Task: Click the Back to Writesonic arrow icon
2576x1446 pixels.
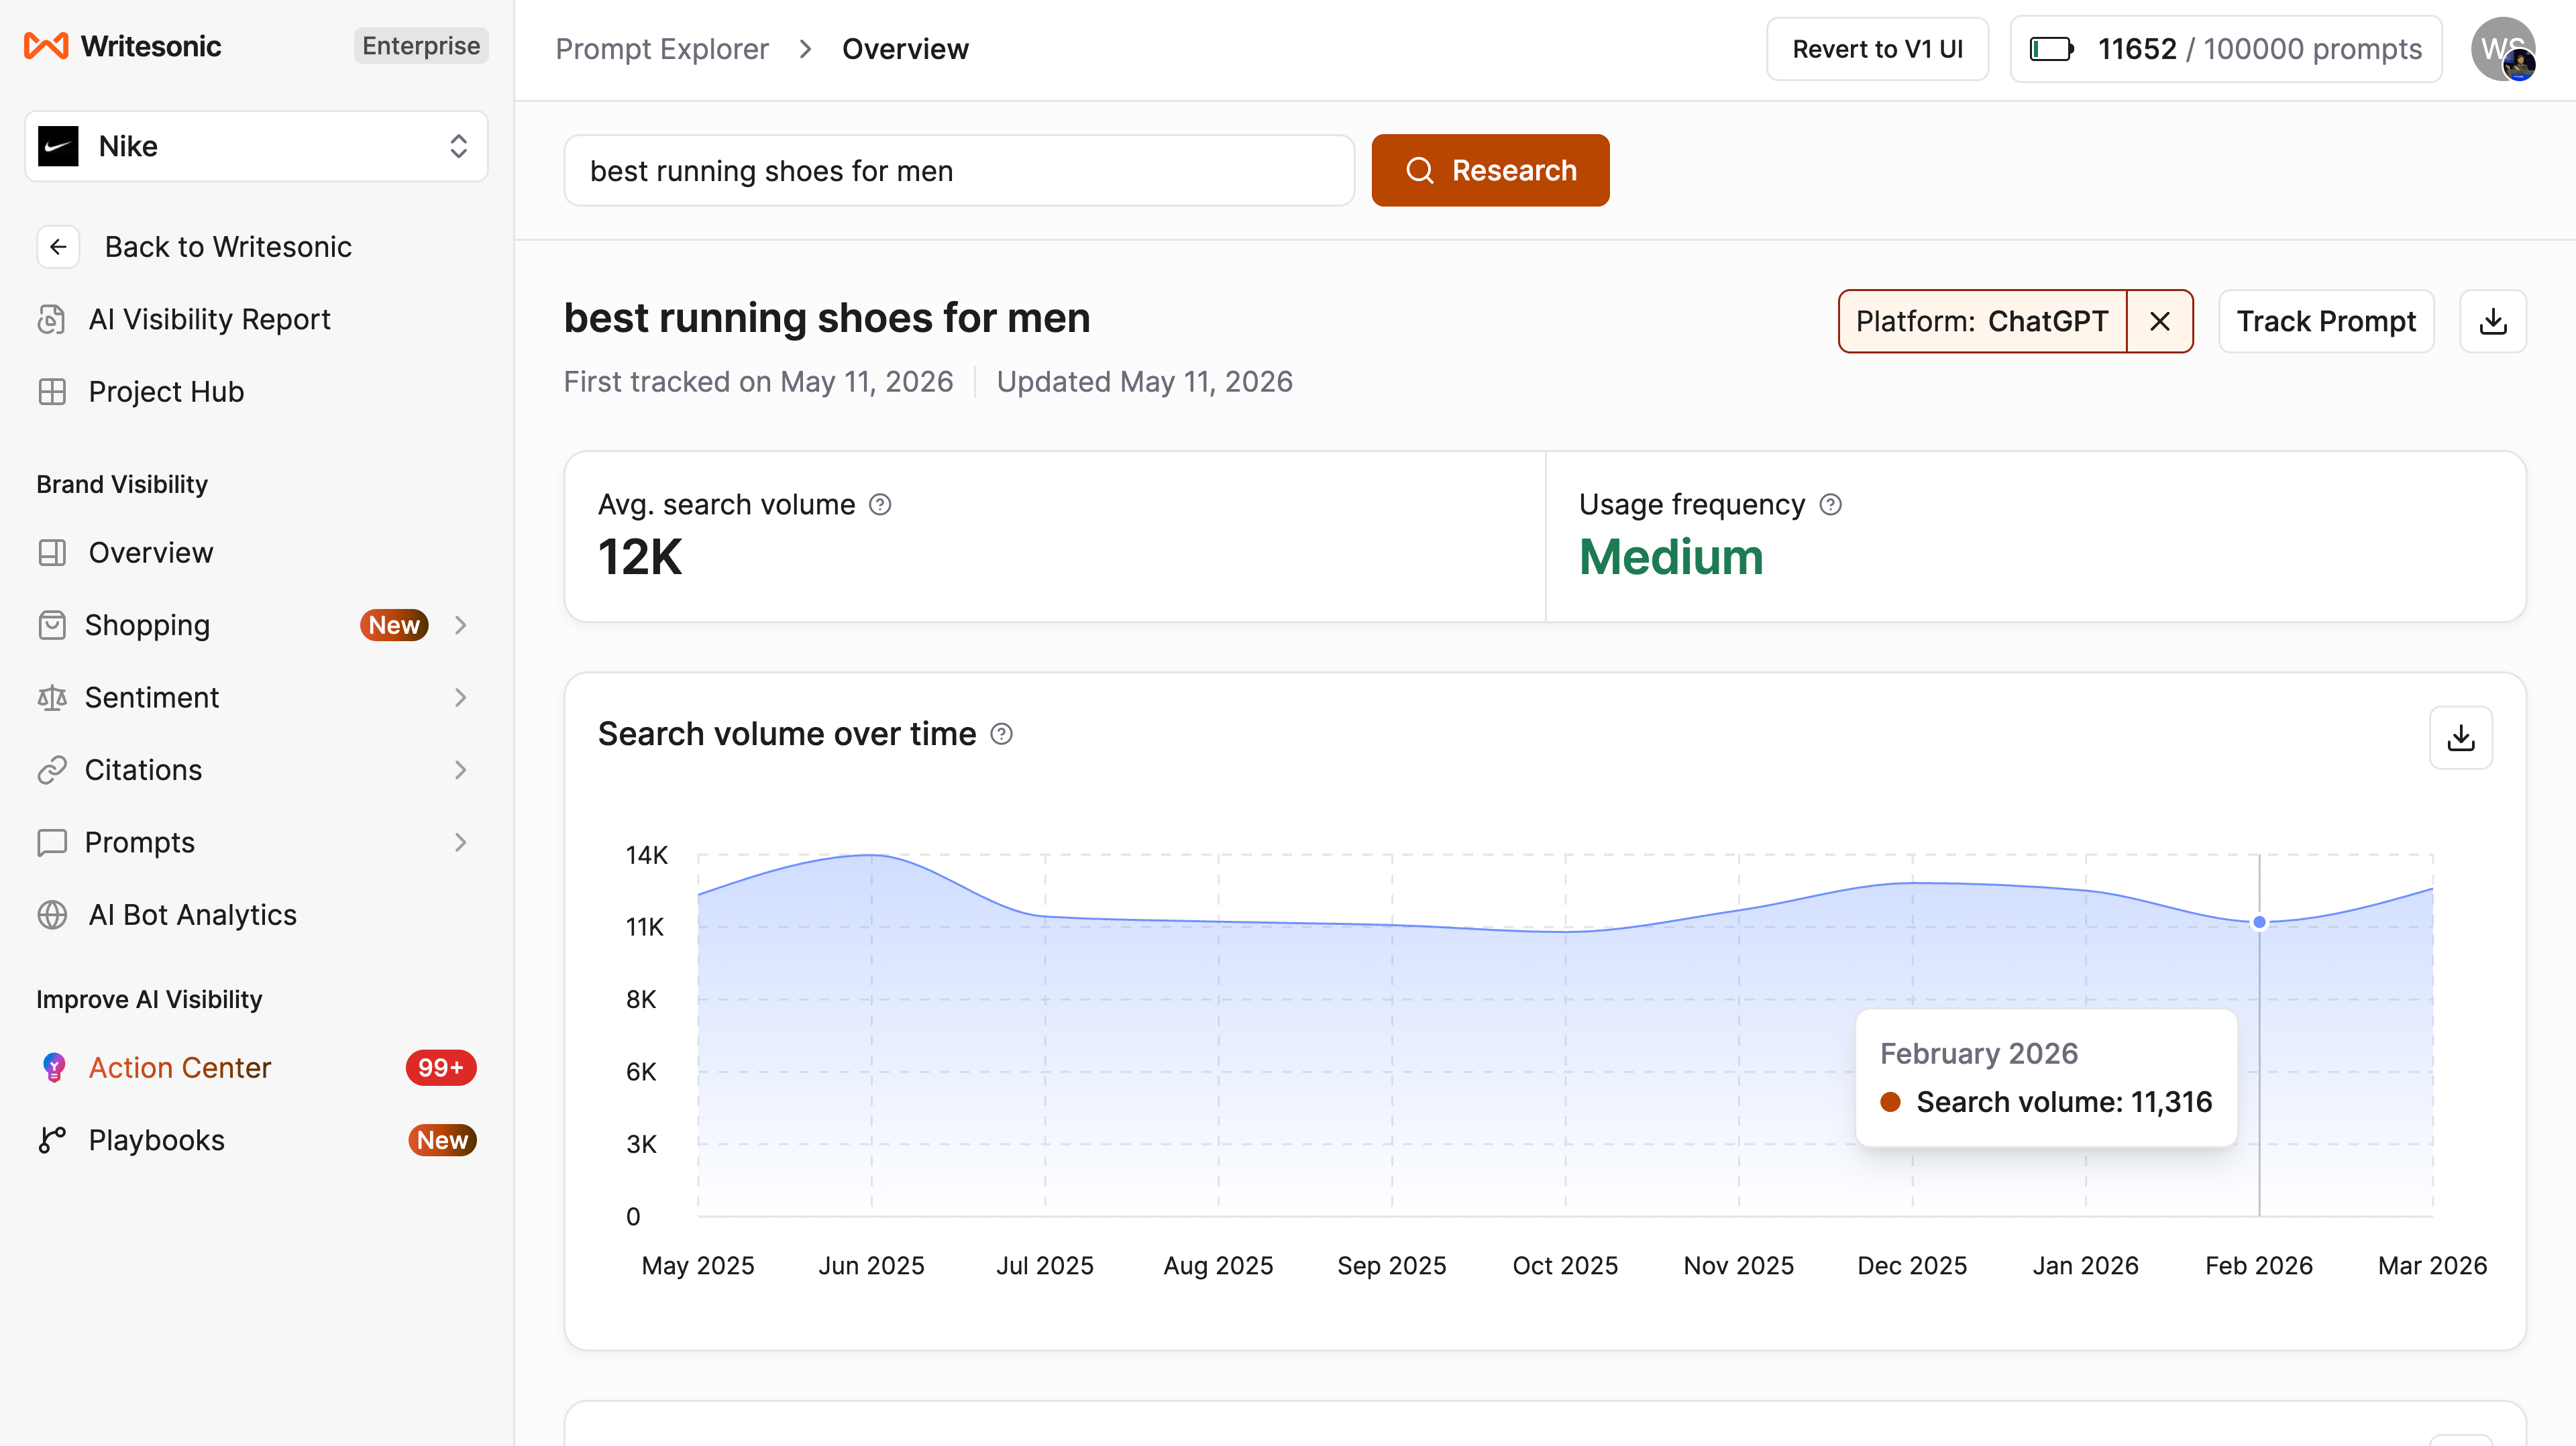Action: click(x=58, y=247)
